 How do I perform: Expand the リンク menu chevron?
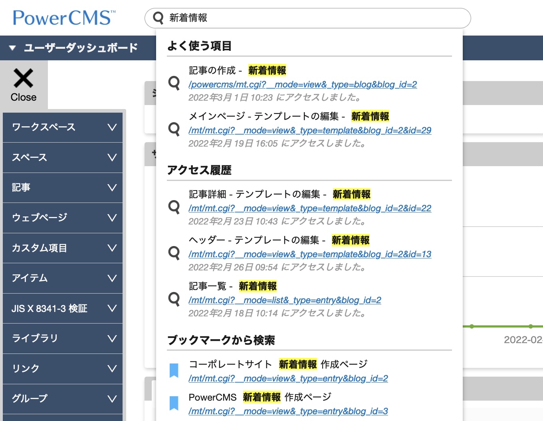coord(112,369)
